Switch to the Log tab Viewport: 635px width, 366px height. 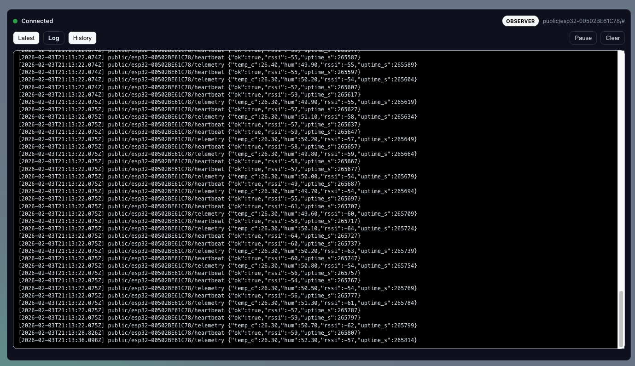pyautogui.click(x=54, y=38)
